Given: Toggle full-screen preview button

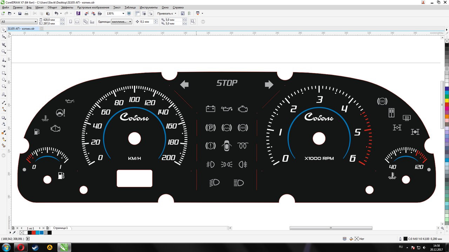Looking at the screenshot, I should 129,13.
